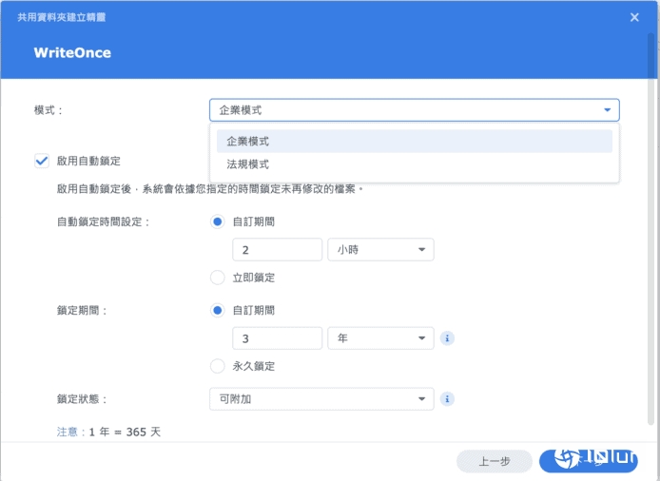This screenshot has height=481, width=660.
Task: Click the auto-lock time value field showing 2
Action: point(277,250)
